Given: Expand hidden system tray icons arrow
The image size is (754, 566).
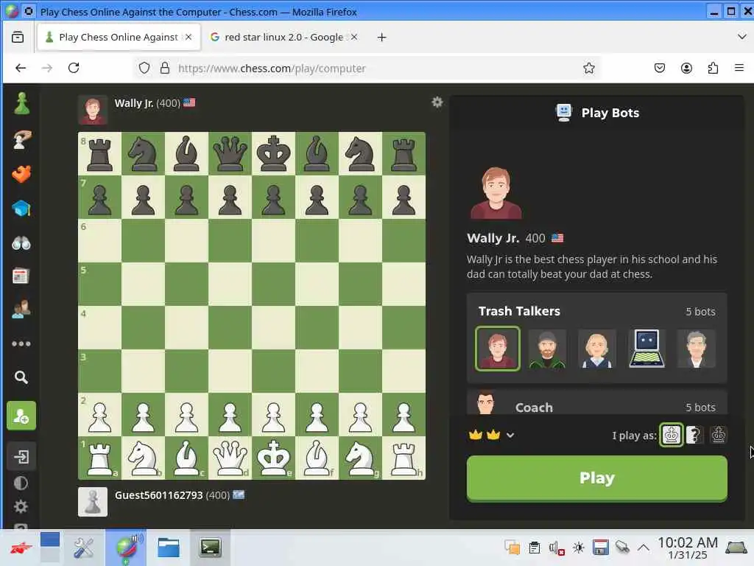Looking at the screenshot, I should (x=644, y=548).
